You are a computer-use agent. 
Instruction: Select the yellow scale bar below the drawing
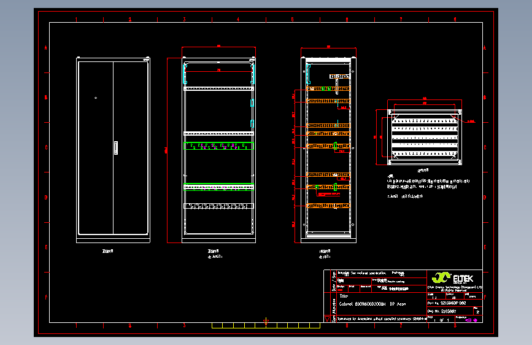point(266,325)
